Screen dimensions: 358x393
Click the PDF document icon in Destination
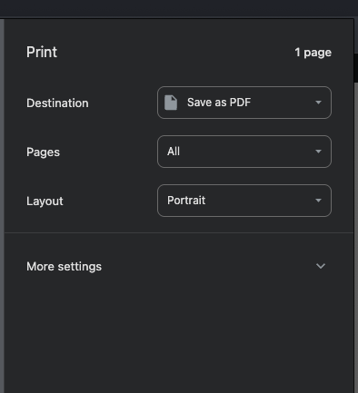point(171,103)
